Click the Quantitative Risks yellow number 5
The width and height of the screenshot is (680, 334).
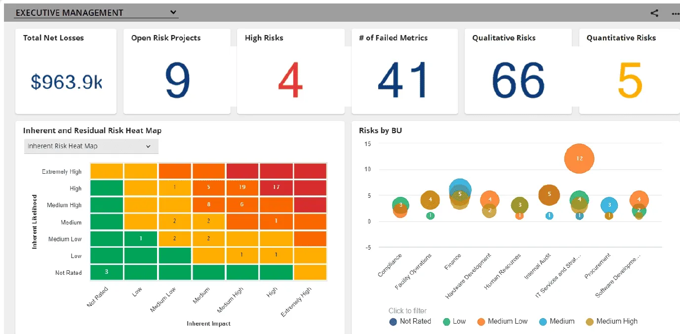click(630, 80)
